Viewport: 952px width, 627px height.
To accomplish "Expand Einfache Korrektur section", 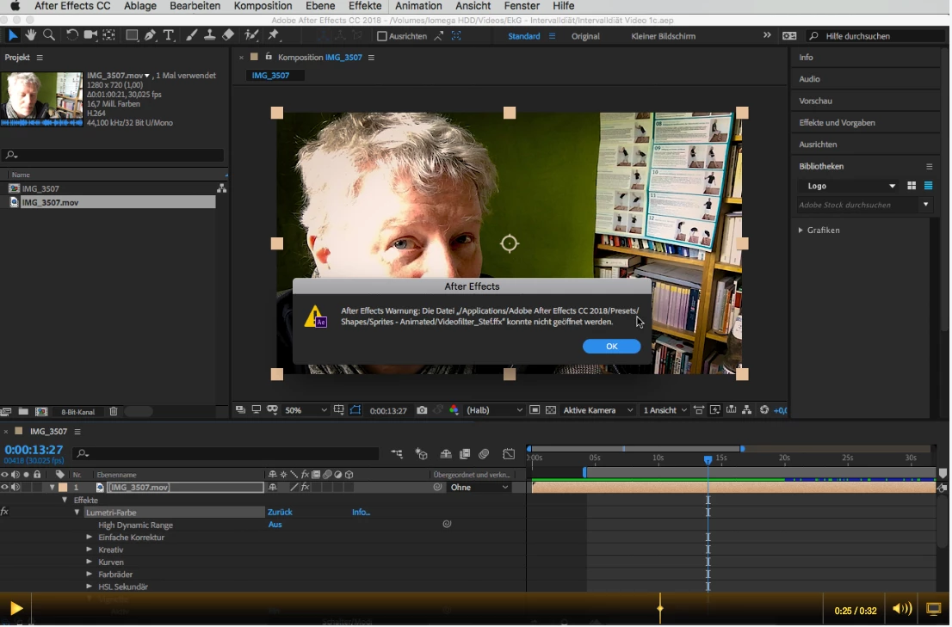I will [90, 538].
